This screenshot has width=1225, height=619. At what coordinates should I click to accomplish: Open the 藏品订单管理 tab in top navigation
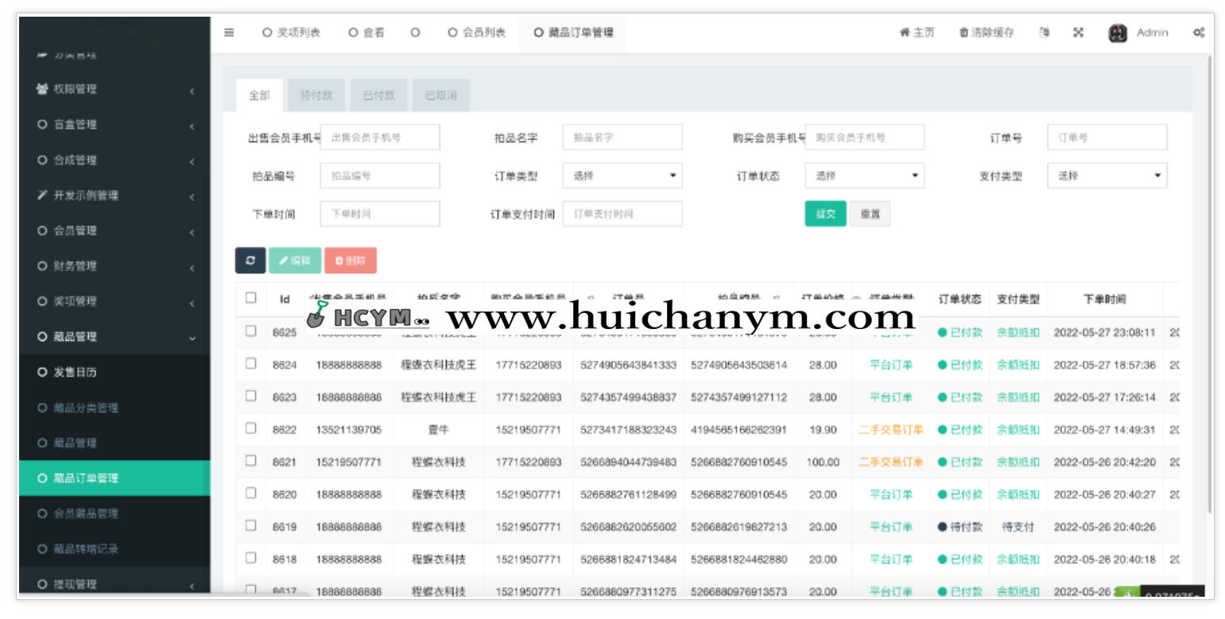(573, 33)
